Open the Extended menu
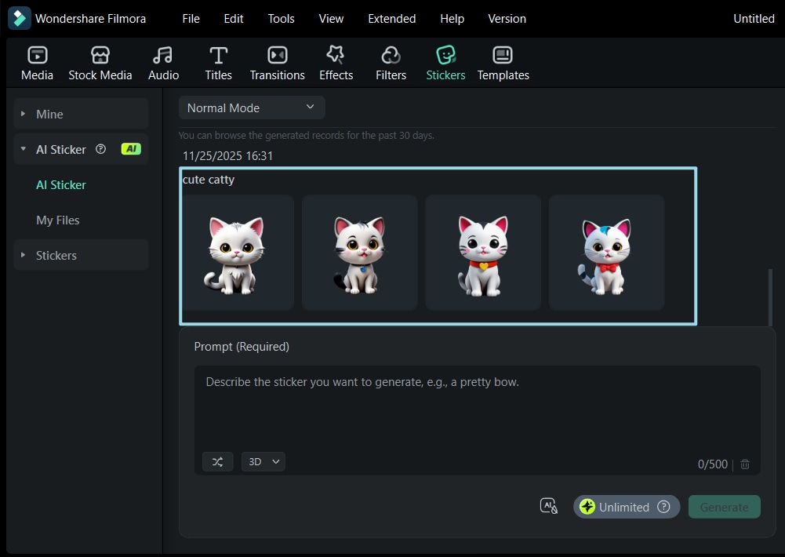 point(391,18)
